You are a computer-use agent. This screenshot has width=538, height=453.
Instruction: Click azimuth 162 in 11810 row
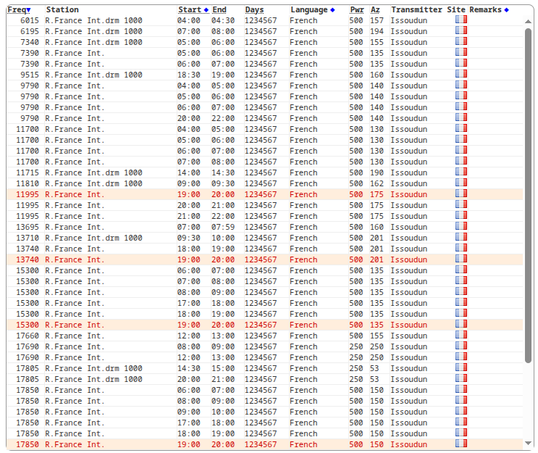(377, 184)
